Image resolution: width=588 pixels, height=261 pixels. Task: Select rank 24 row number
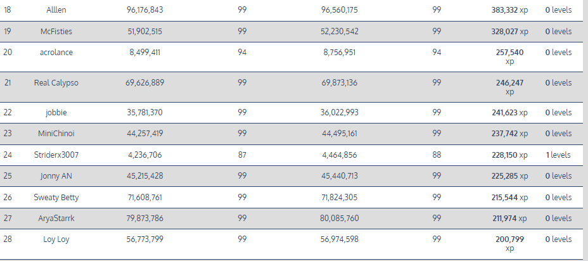[8, 155]
